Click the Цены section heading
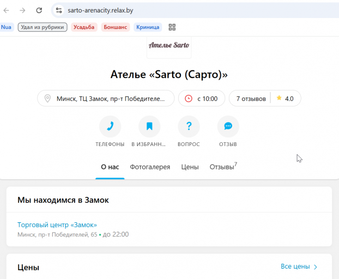 coord(28,268)
